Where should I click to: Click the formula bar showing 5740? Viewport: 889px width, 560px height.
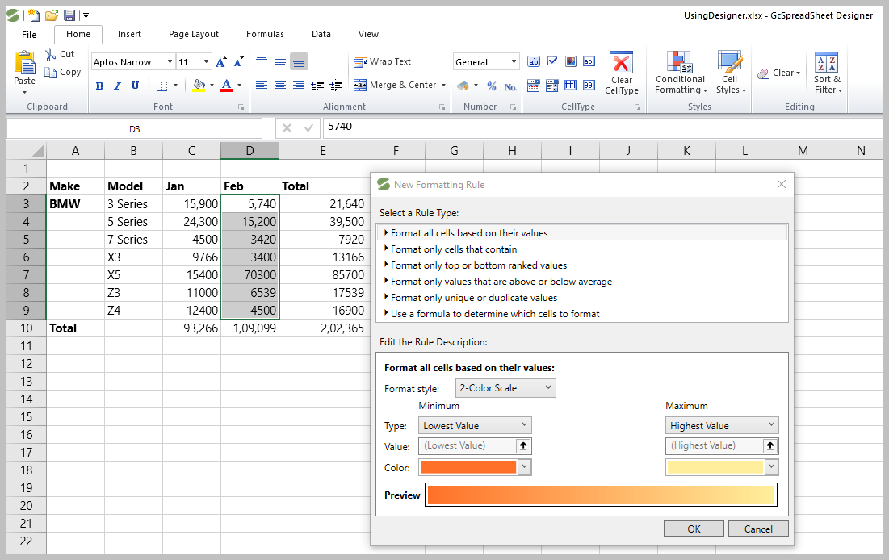tap(602, 127)
